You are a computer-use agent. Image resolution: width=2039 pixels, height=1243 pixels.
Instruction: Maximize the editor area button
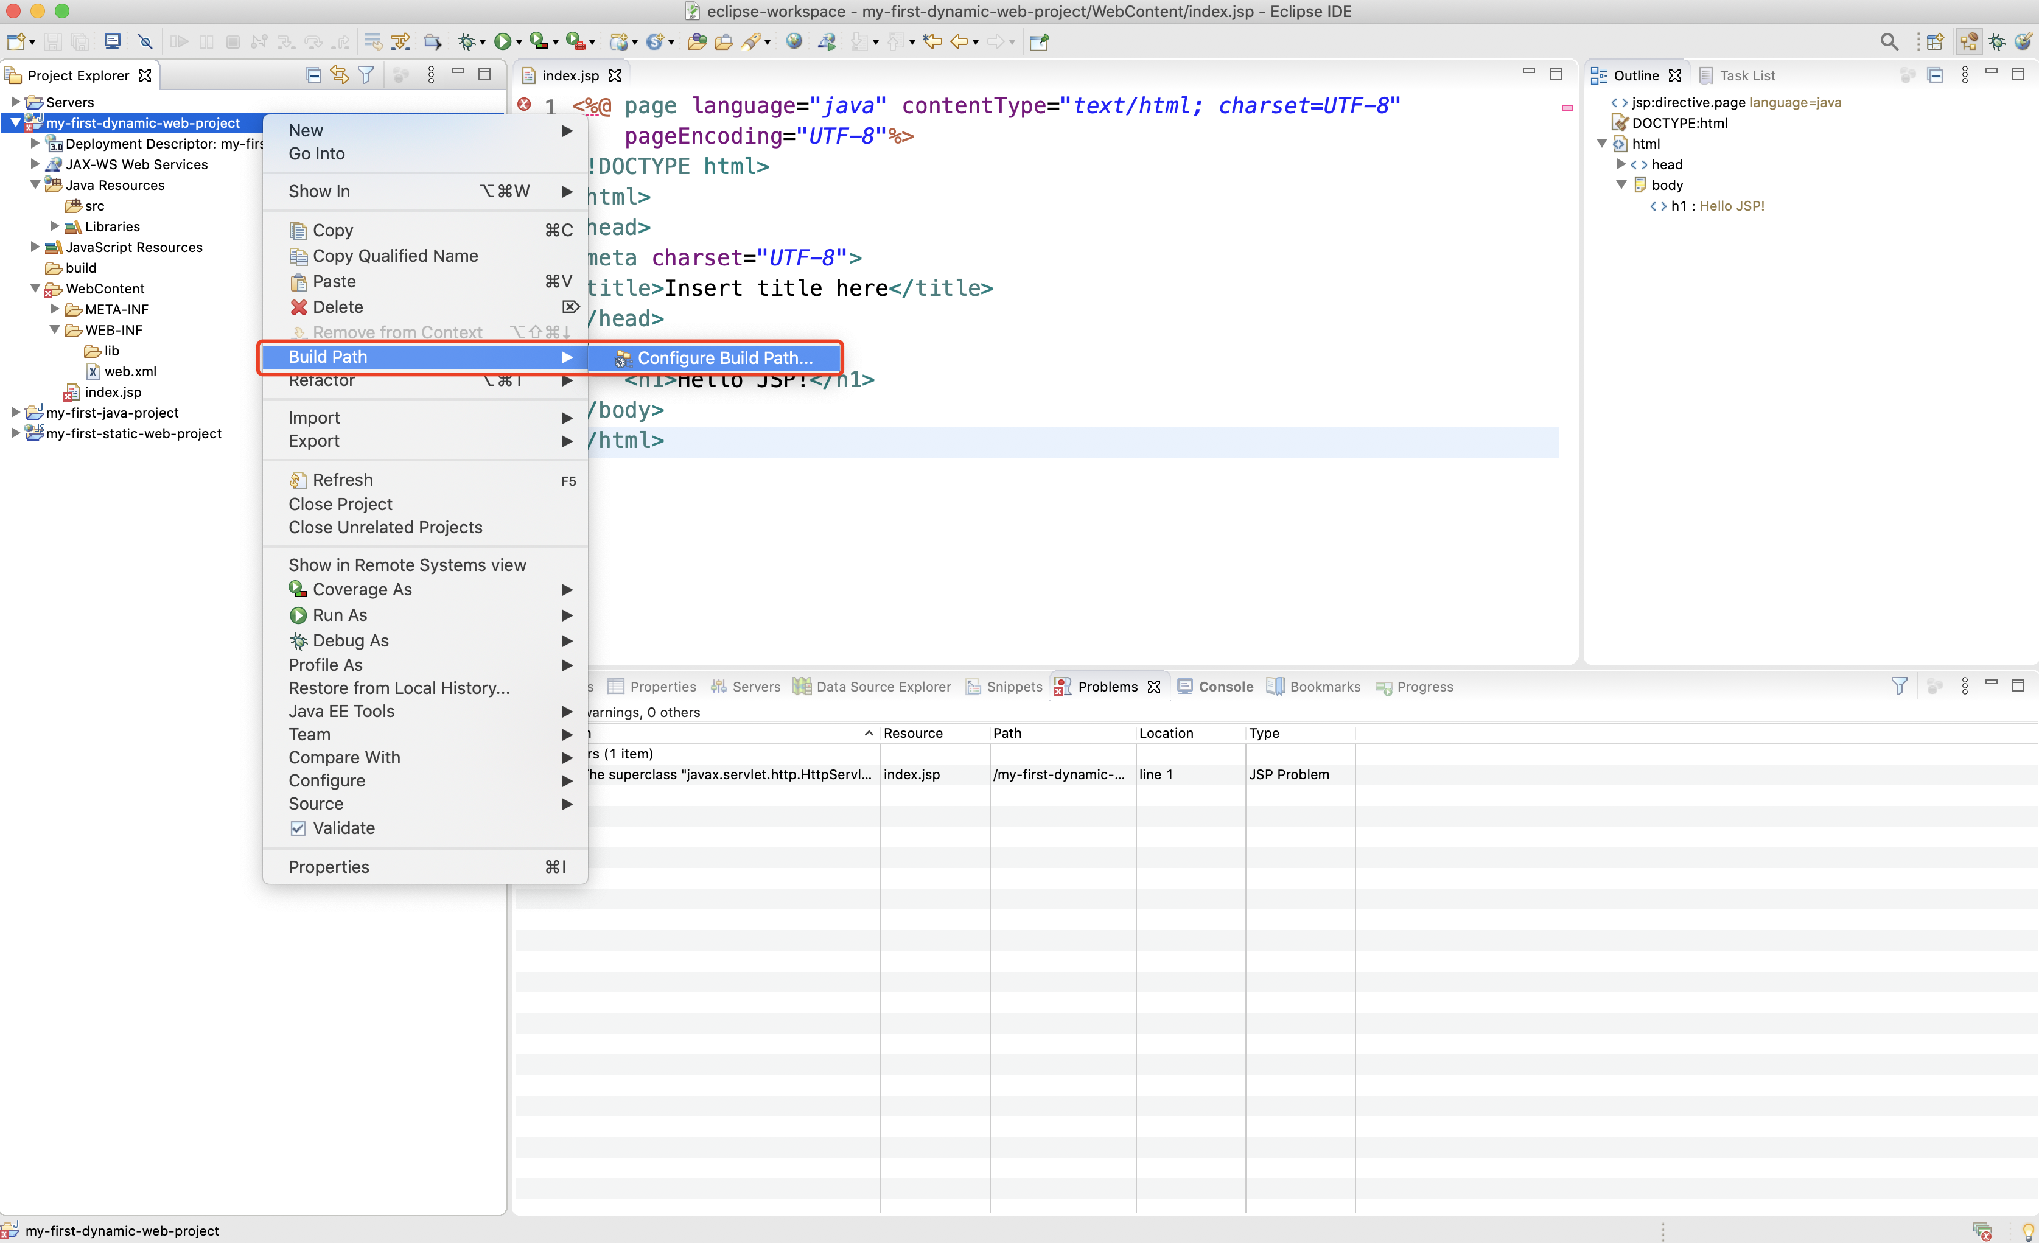point(1556,74)
